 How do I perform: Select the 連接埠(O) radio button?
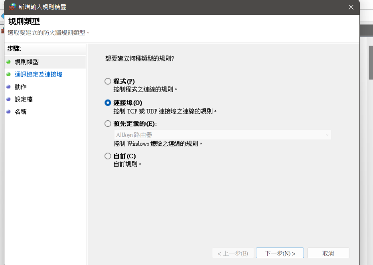point(108,103)
